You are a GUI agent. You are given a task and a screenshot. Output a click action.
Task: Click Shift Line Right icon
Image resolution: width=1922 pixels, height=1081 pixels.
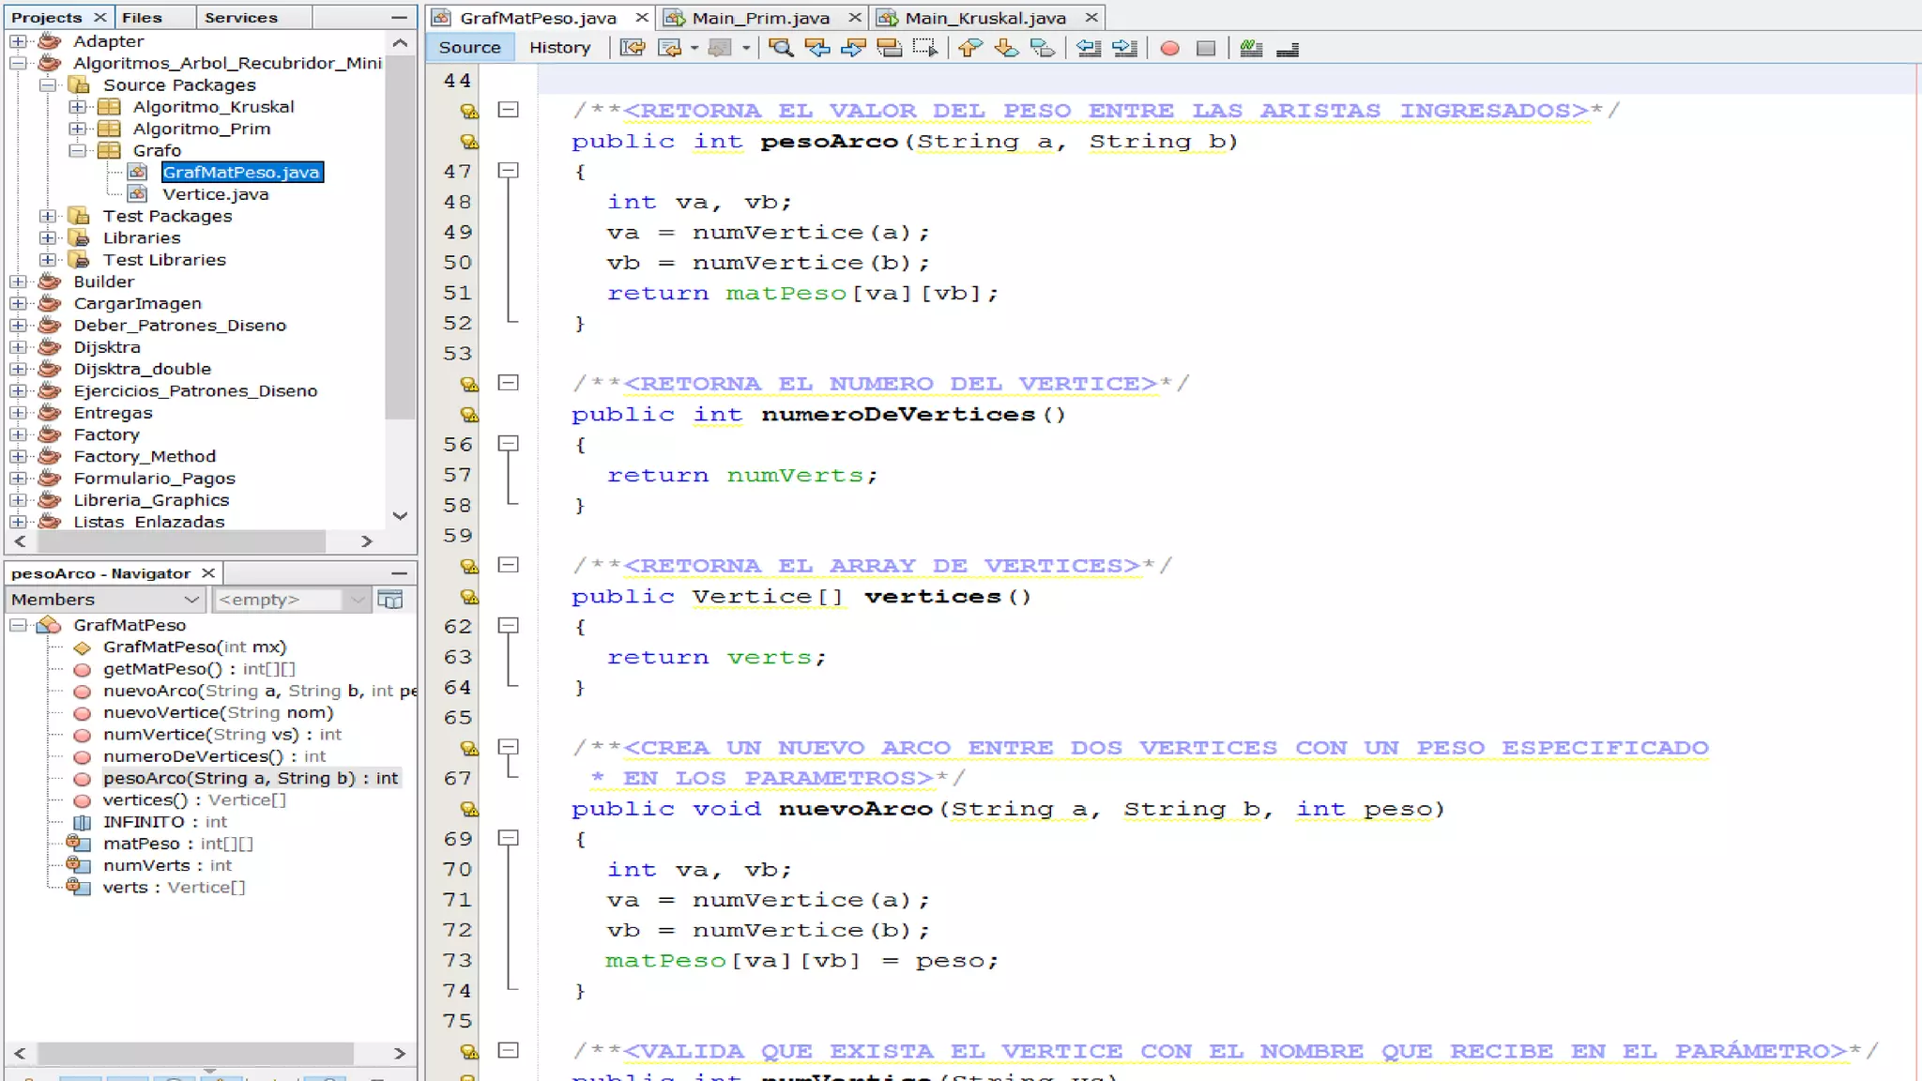click(1124, 48)
